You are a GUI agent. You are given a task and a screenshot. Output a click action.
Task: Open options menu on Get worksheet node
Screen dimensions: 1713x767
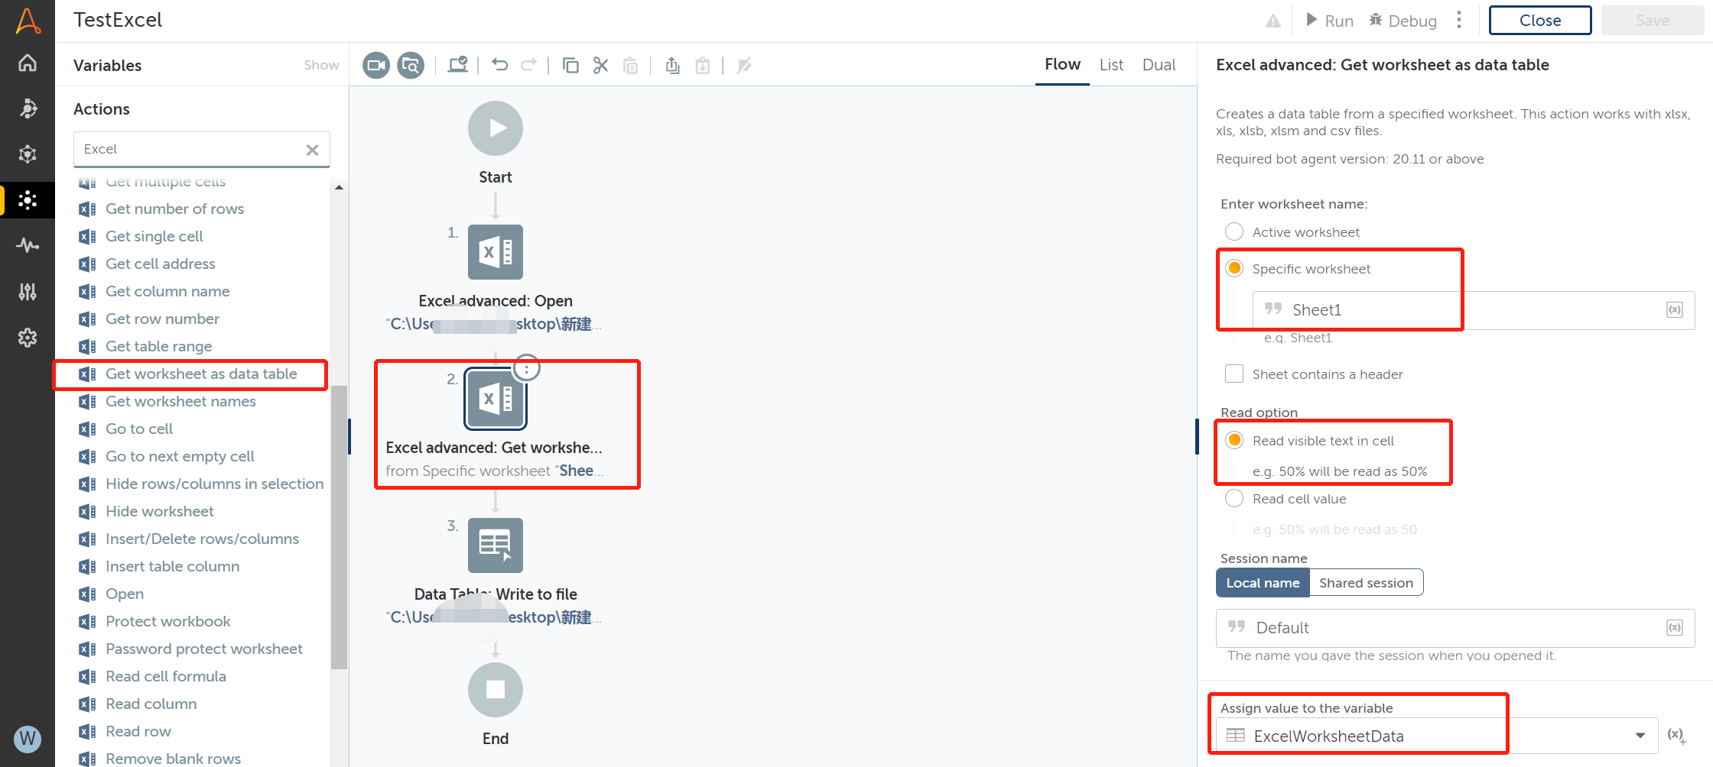click(x=526, y=367)
